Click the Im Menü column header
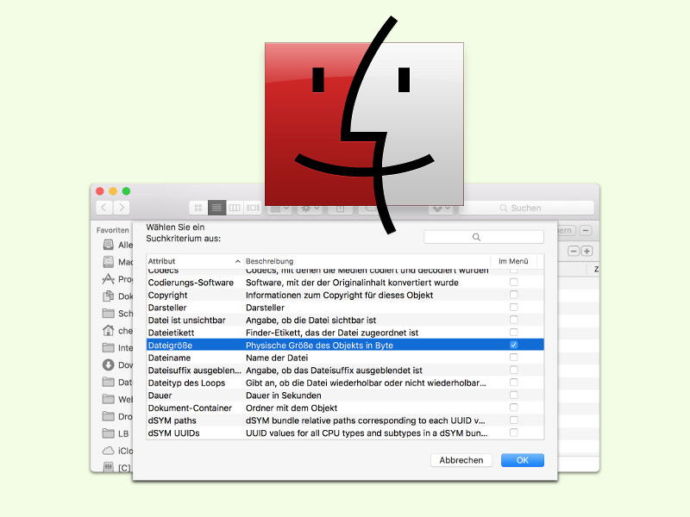 click(513, 261)
